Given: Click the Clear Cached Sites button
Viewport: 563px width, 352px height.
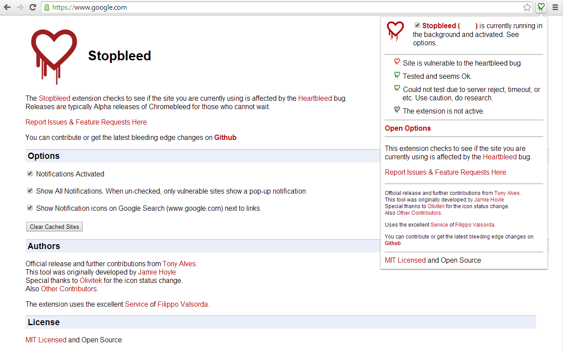Looking at the screenshot, I should click(55, 227).
